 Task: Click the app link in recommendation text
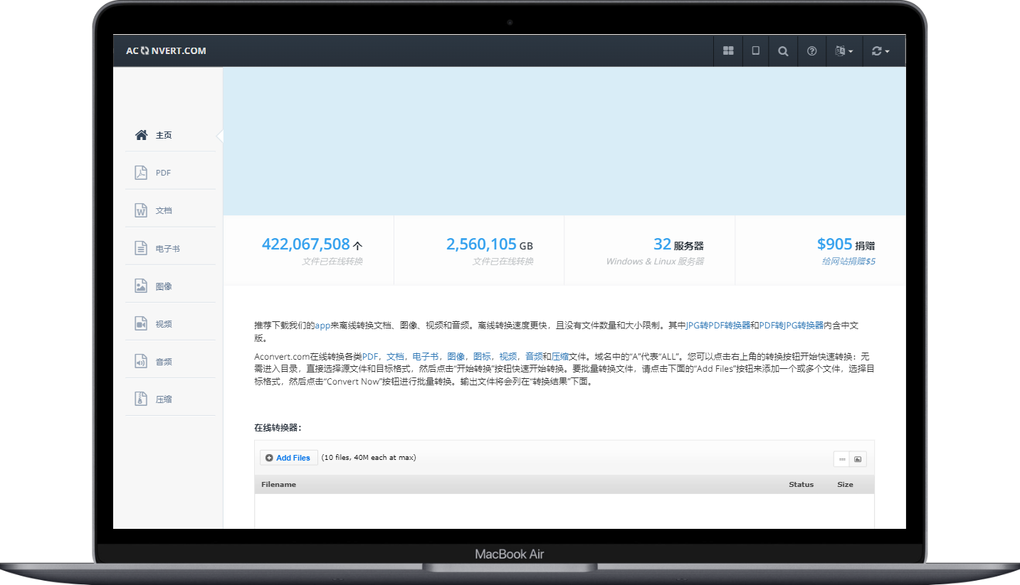point(322,326)
